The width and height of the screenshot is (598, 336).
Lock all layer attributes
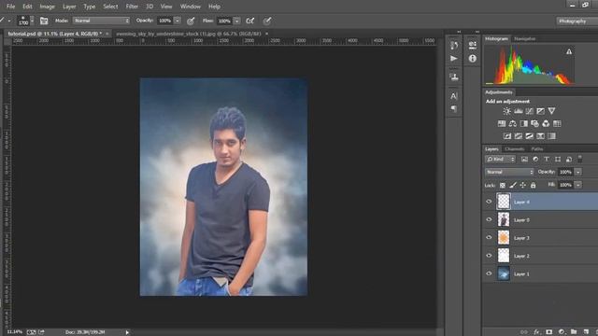[534, 185]
